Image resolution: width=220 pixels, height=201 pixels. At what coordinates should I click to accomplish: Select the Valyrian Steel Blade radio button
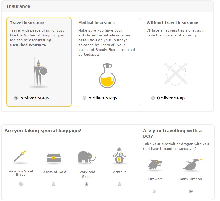click(21, 184)
